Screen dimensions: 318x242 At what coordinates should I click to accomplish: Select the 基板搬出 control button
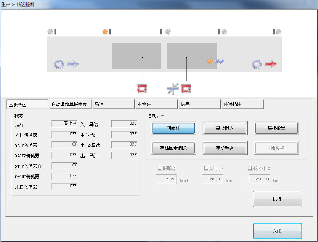pos(276,128)
